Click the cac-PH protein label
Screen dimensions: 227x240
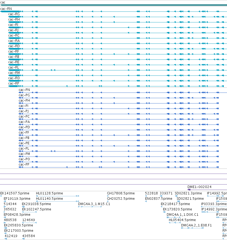[x=24, y=101]
